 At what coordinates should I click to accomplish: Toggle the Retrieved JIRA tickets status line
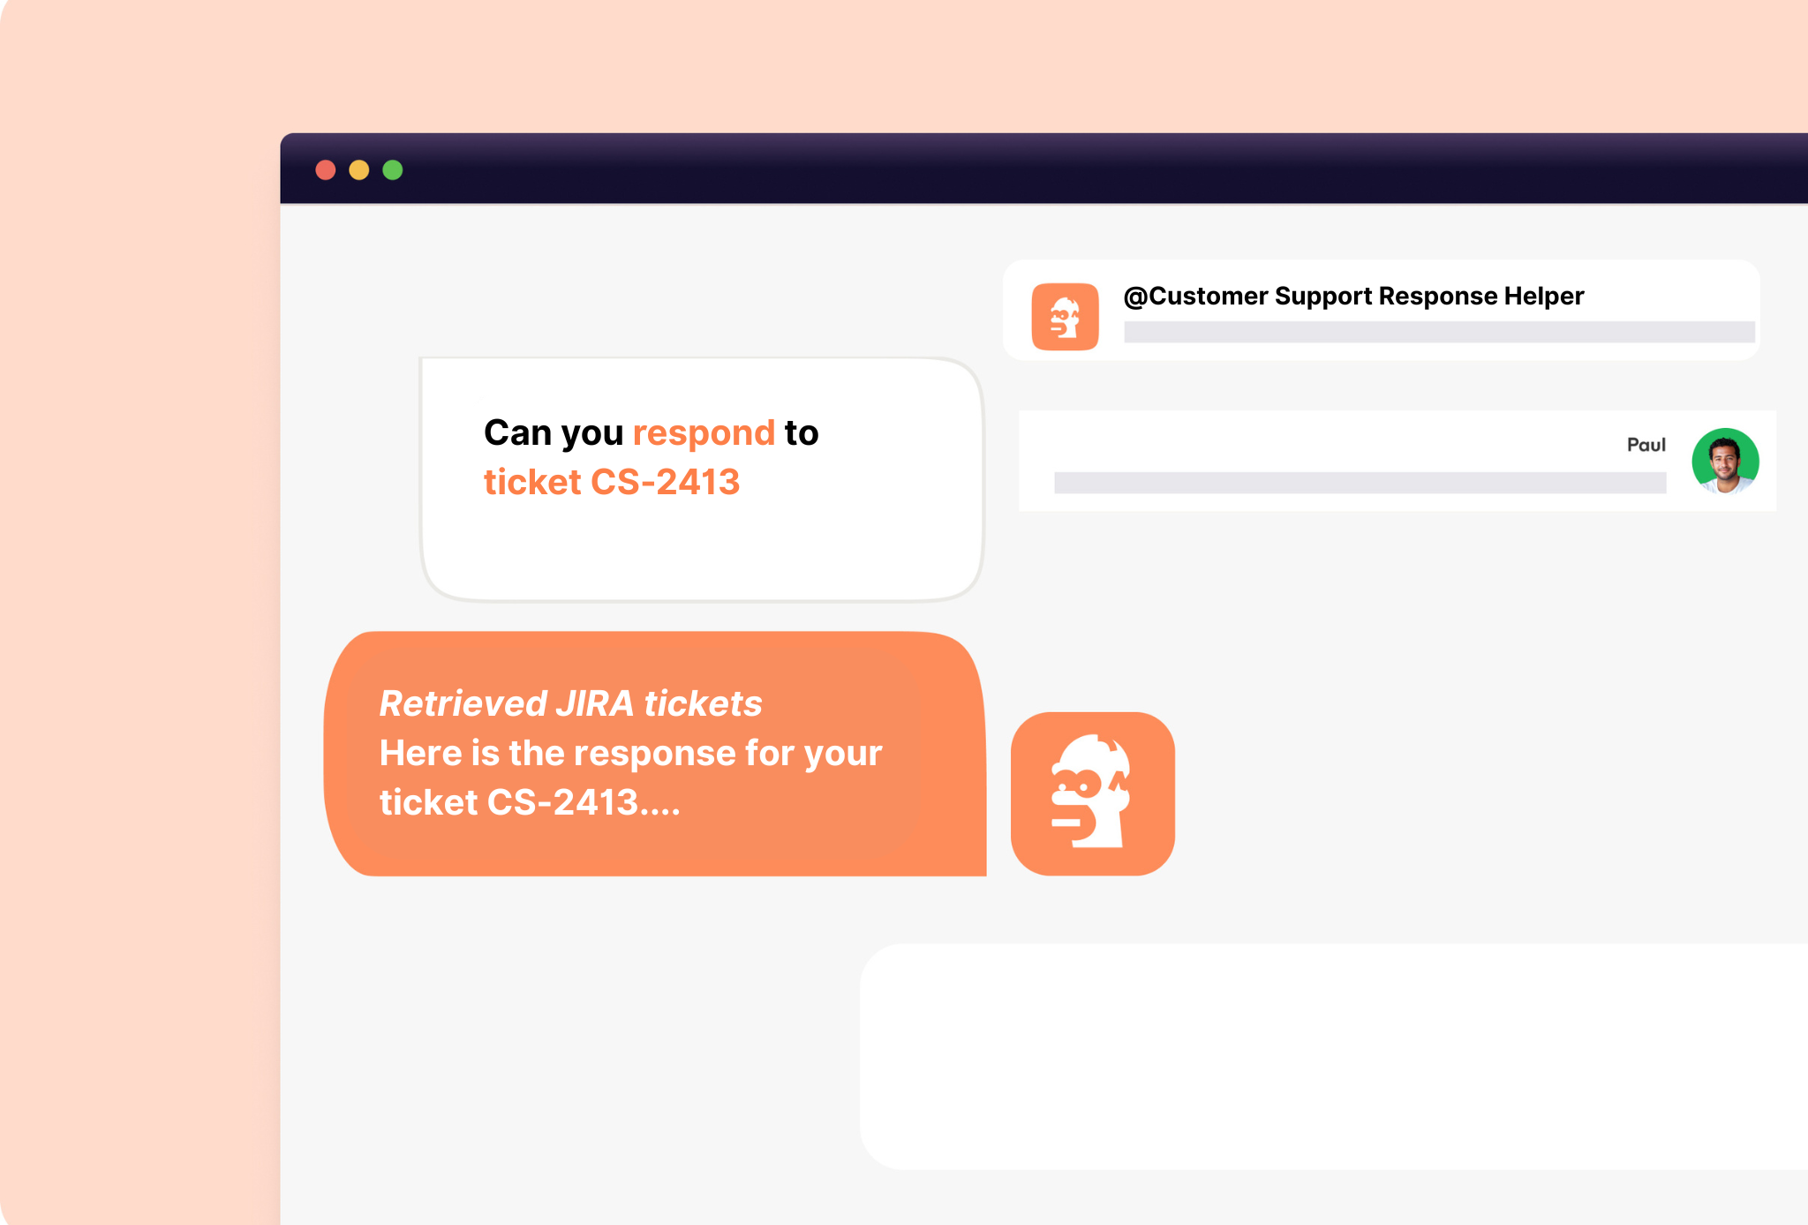tap(570, 703)
